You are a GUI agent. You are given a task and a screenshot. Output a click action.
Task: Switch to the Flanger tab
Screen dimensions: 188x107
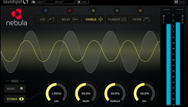tap(117, 19)
